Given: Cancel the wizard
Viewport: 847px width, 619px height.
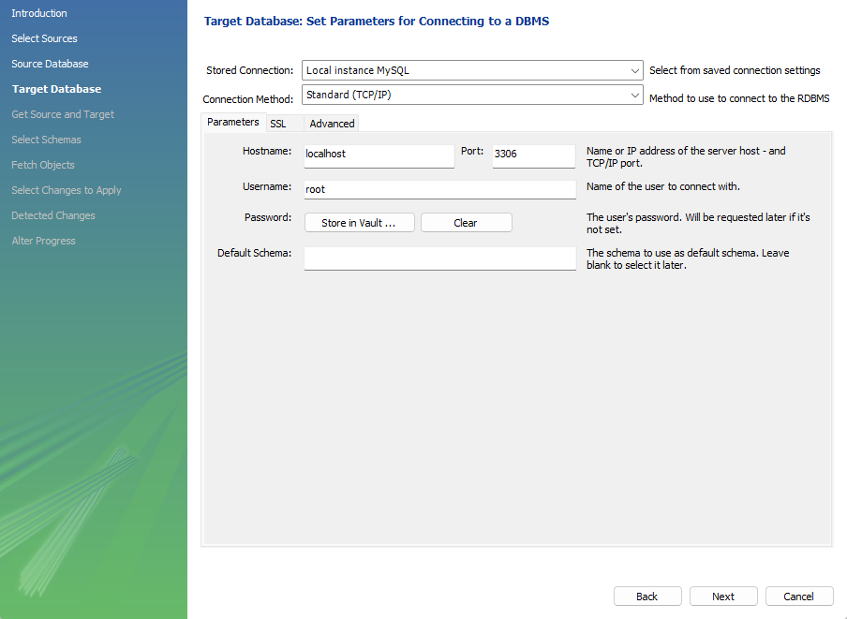Looking at the screenshot, I should [x=799, y=597].
